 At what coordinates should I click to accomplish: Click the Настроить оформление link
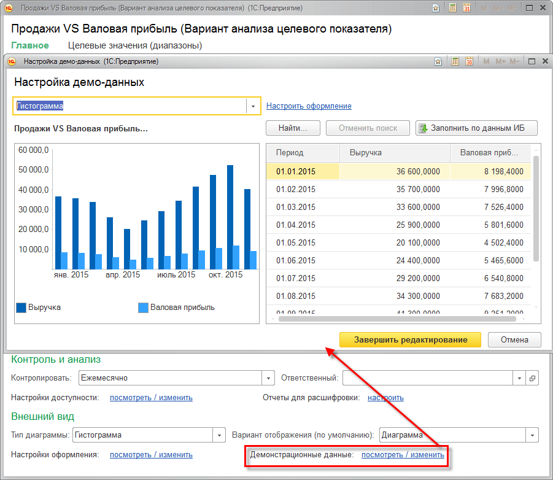(x=309, y=106)
